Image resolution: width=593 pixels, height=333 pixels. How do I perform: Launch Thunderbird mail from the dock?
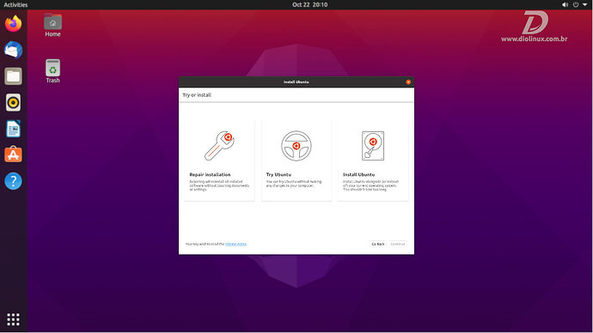13,50
